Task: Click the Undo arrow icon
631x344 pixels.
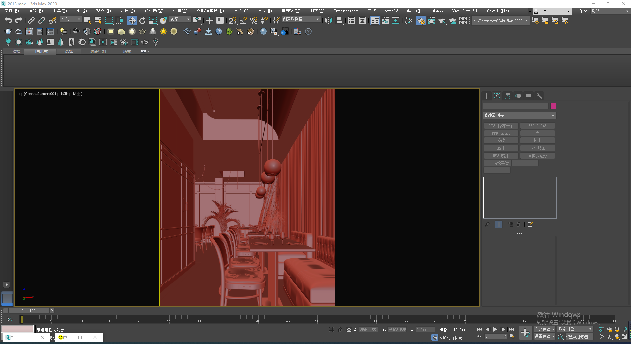Action: coord(8,21)
